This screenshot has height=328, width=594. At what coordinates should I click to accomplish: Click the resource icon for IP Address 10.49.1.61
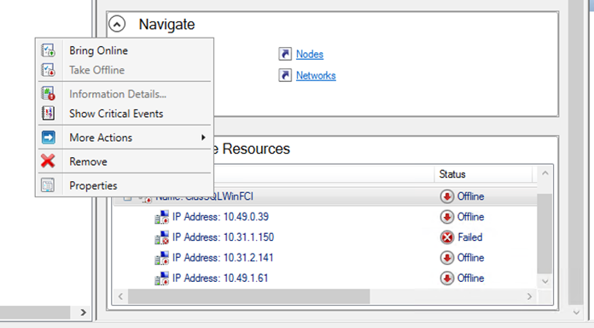(162, 278)
